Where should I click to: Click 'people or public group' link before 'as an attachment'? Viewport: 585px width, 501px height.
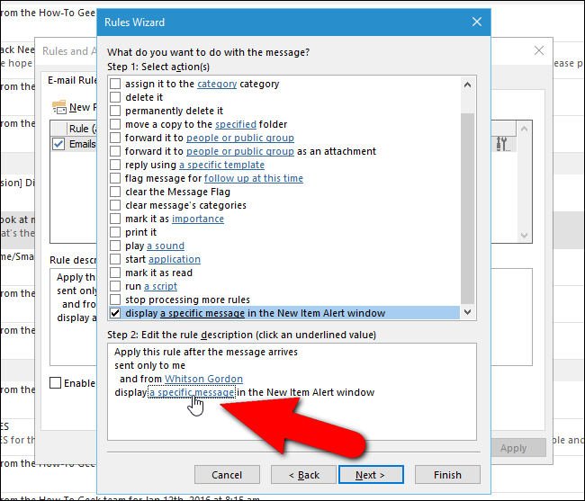click(x=240, y=151)
